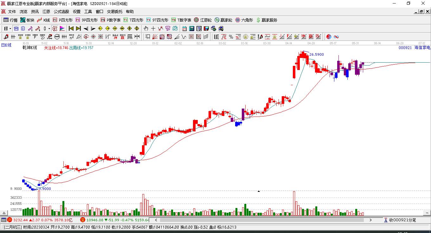The height and width of the screenshot is (233, 431).
Task: Click the right-side up-arrow pane button
Action: 427,213
